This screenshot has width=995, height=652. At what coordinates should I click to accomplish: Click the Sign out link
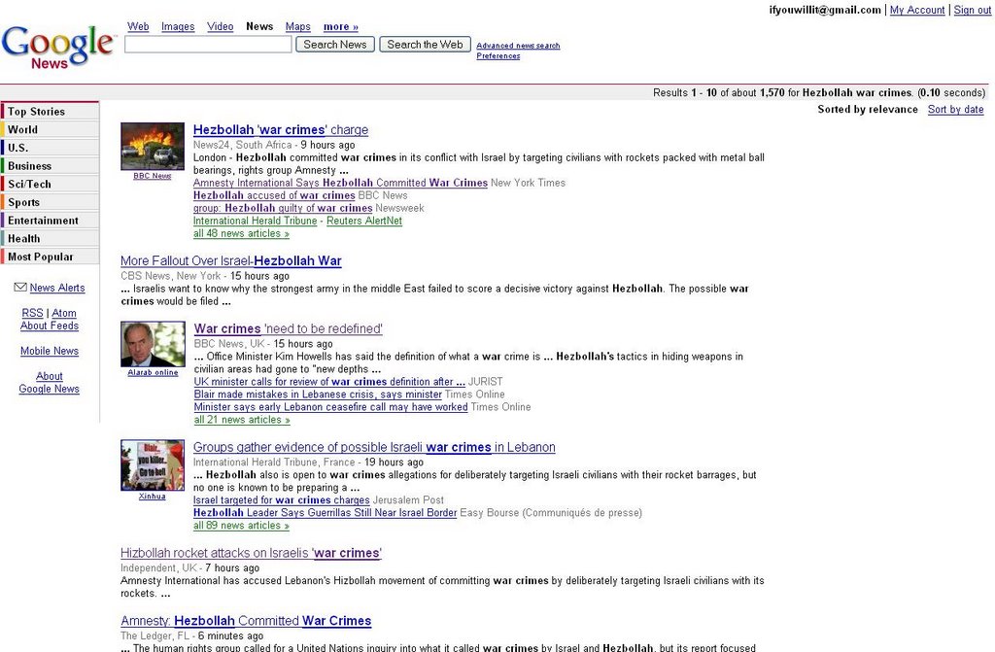[972, 10]
